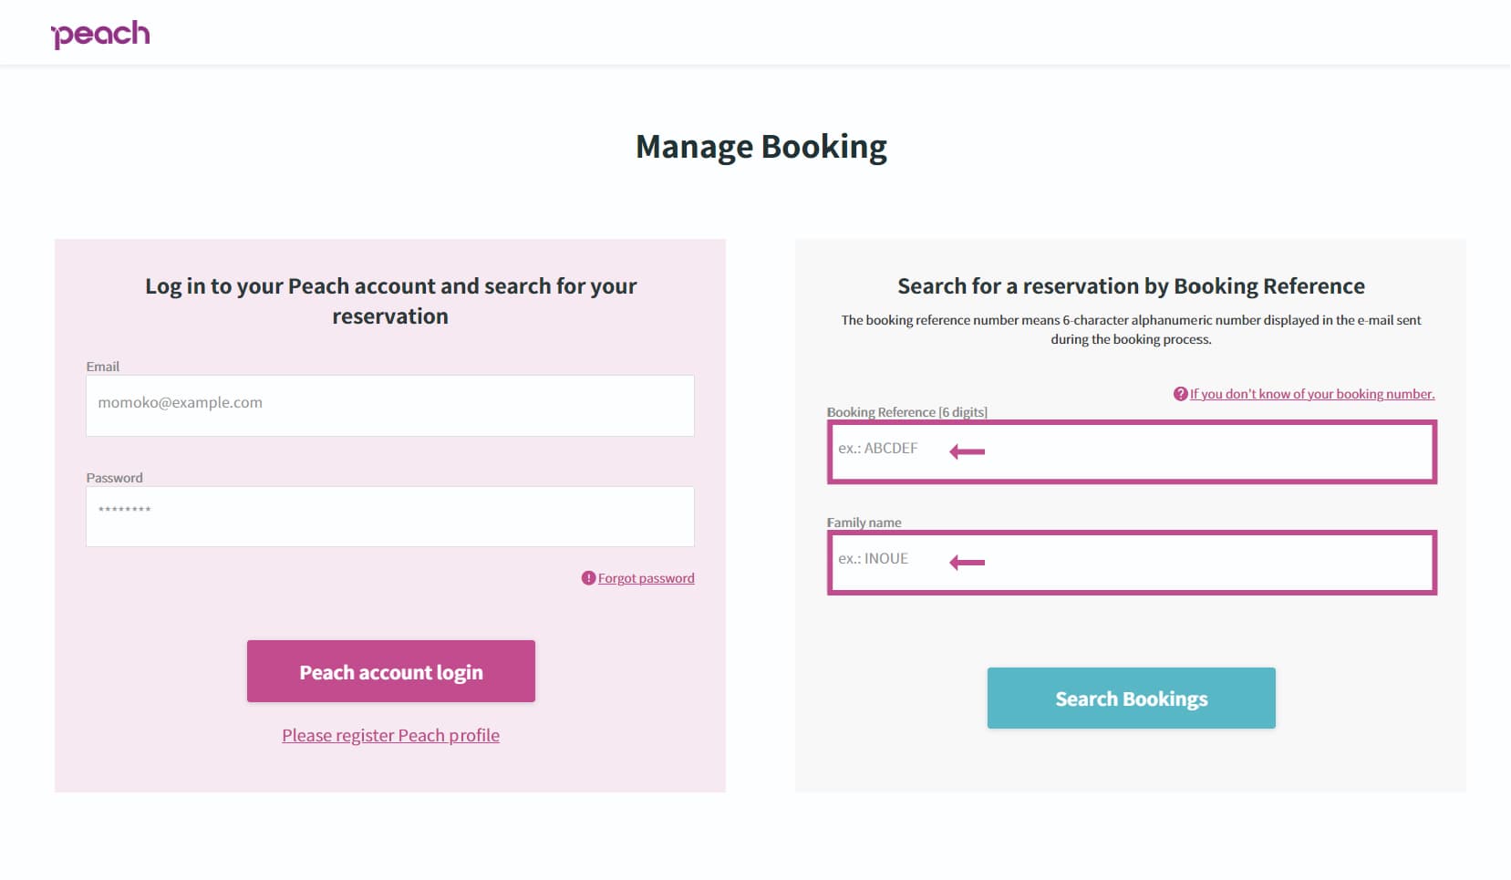Open Please register Peach profile link

click(390, 735)
